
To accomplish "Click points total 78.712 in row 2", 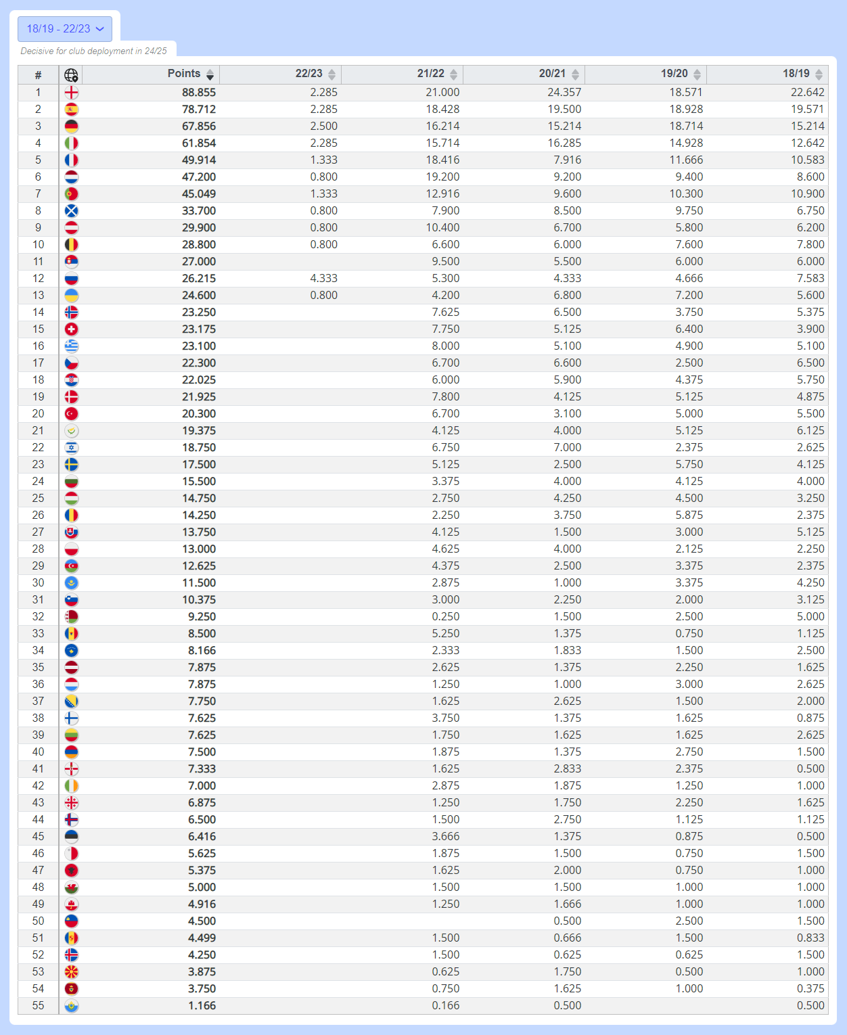I will (199, 110).
